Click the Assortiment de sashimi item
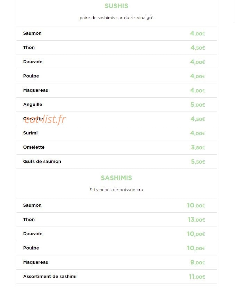Image resolution: width=235 pixels, height=287 pixels. tap(117, 277)
